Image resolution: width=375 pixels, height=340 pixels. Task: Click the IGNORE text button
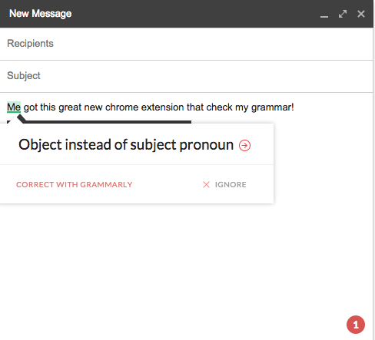(231, 184)
